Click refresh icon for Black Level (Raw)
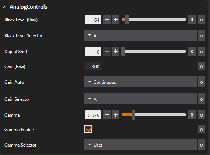Viewport: 210px width, 155px height. (202, 20)
